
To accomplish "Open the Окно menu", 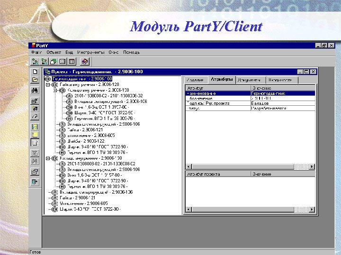I will coord(114,52).
